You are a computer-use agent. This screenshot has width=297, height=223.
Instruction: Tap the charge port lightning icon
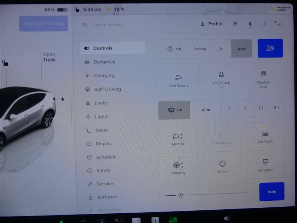click(x=63, y=99)
